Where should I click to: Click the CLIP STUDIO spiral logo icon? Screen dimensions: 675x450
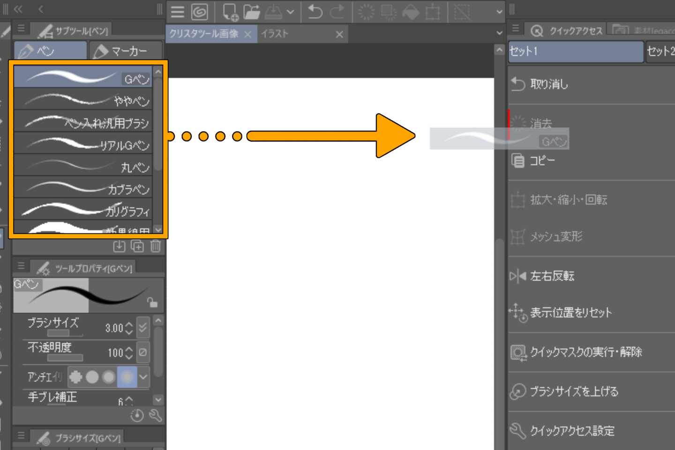199,12
